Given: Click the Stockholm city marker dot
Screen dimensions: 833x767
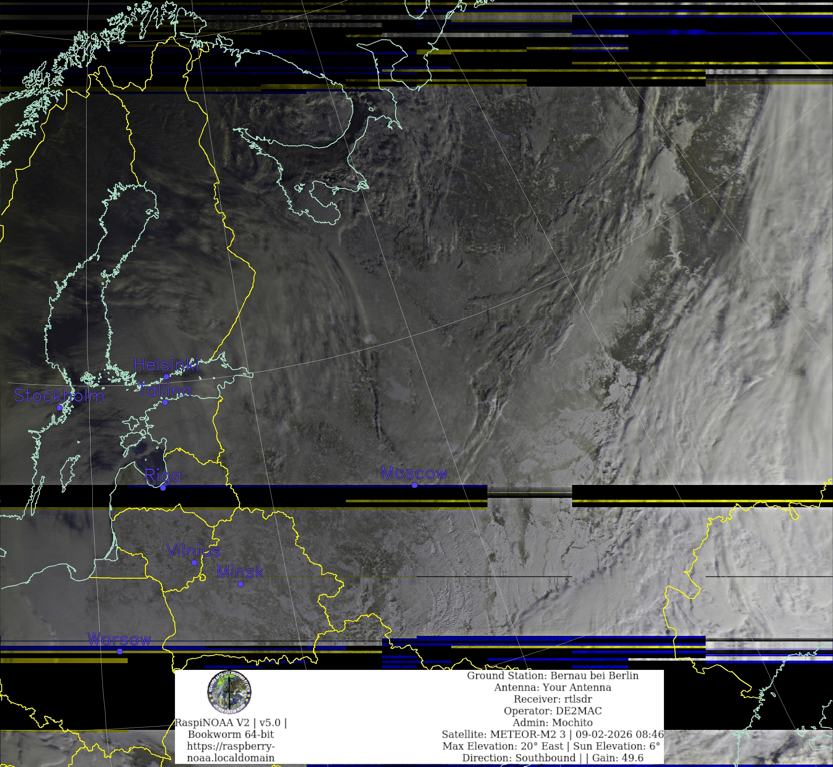Looking at the screenshot, I should (59, 408).
